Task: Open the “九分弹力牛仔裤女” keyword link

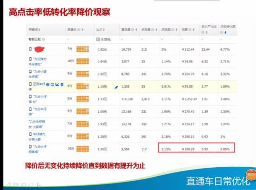Action: click(38, 61)
